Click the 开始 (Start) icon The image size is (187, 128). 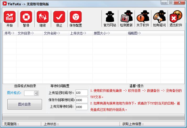point(9,17)
